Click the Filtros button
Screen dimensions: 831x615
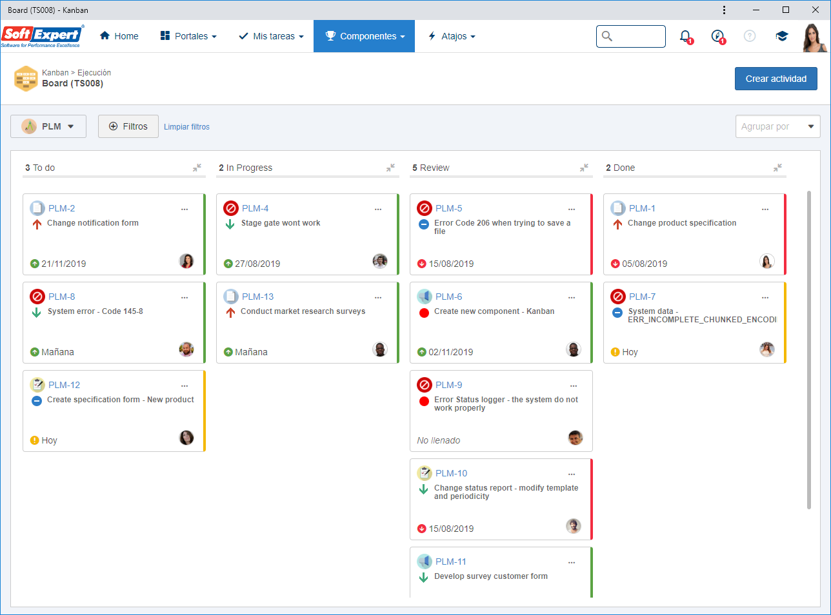tap(128, 126)
